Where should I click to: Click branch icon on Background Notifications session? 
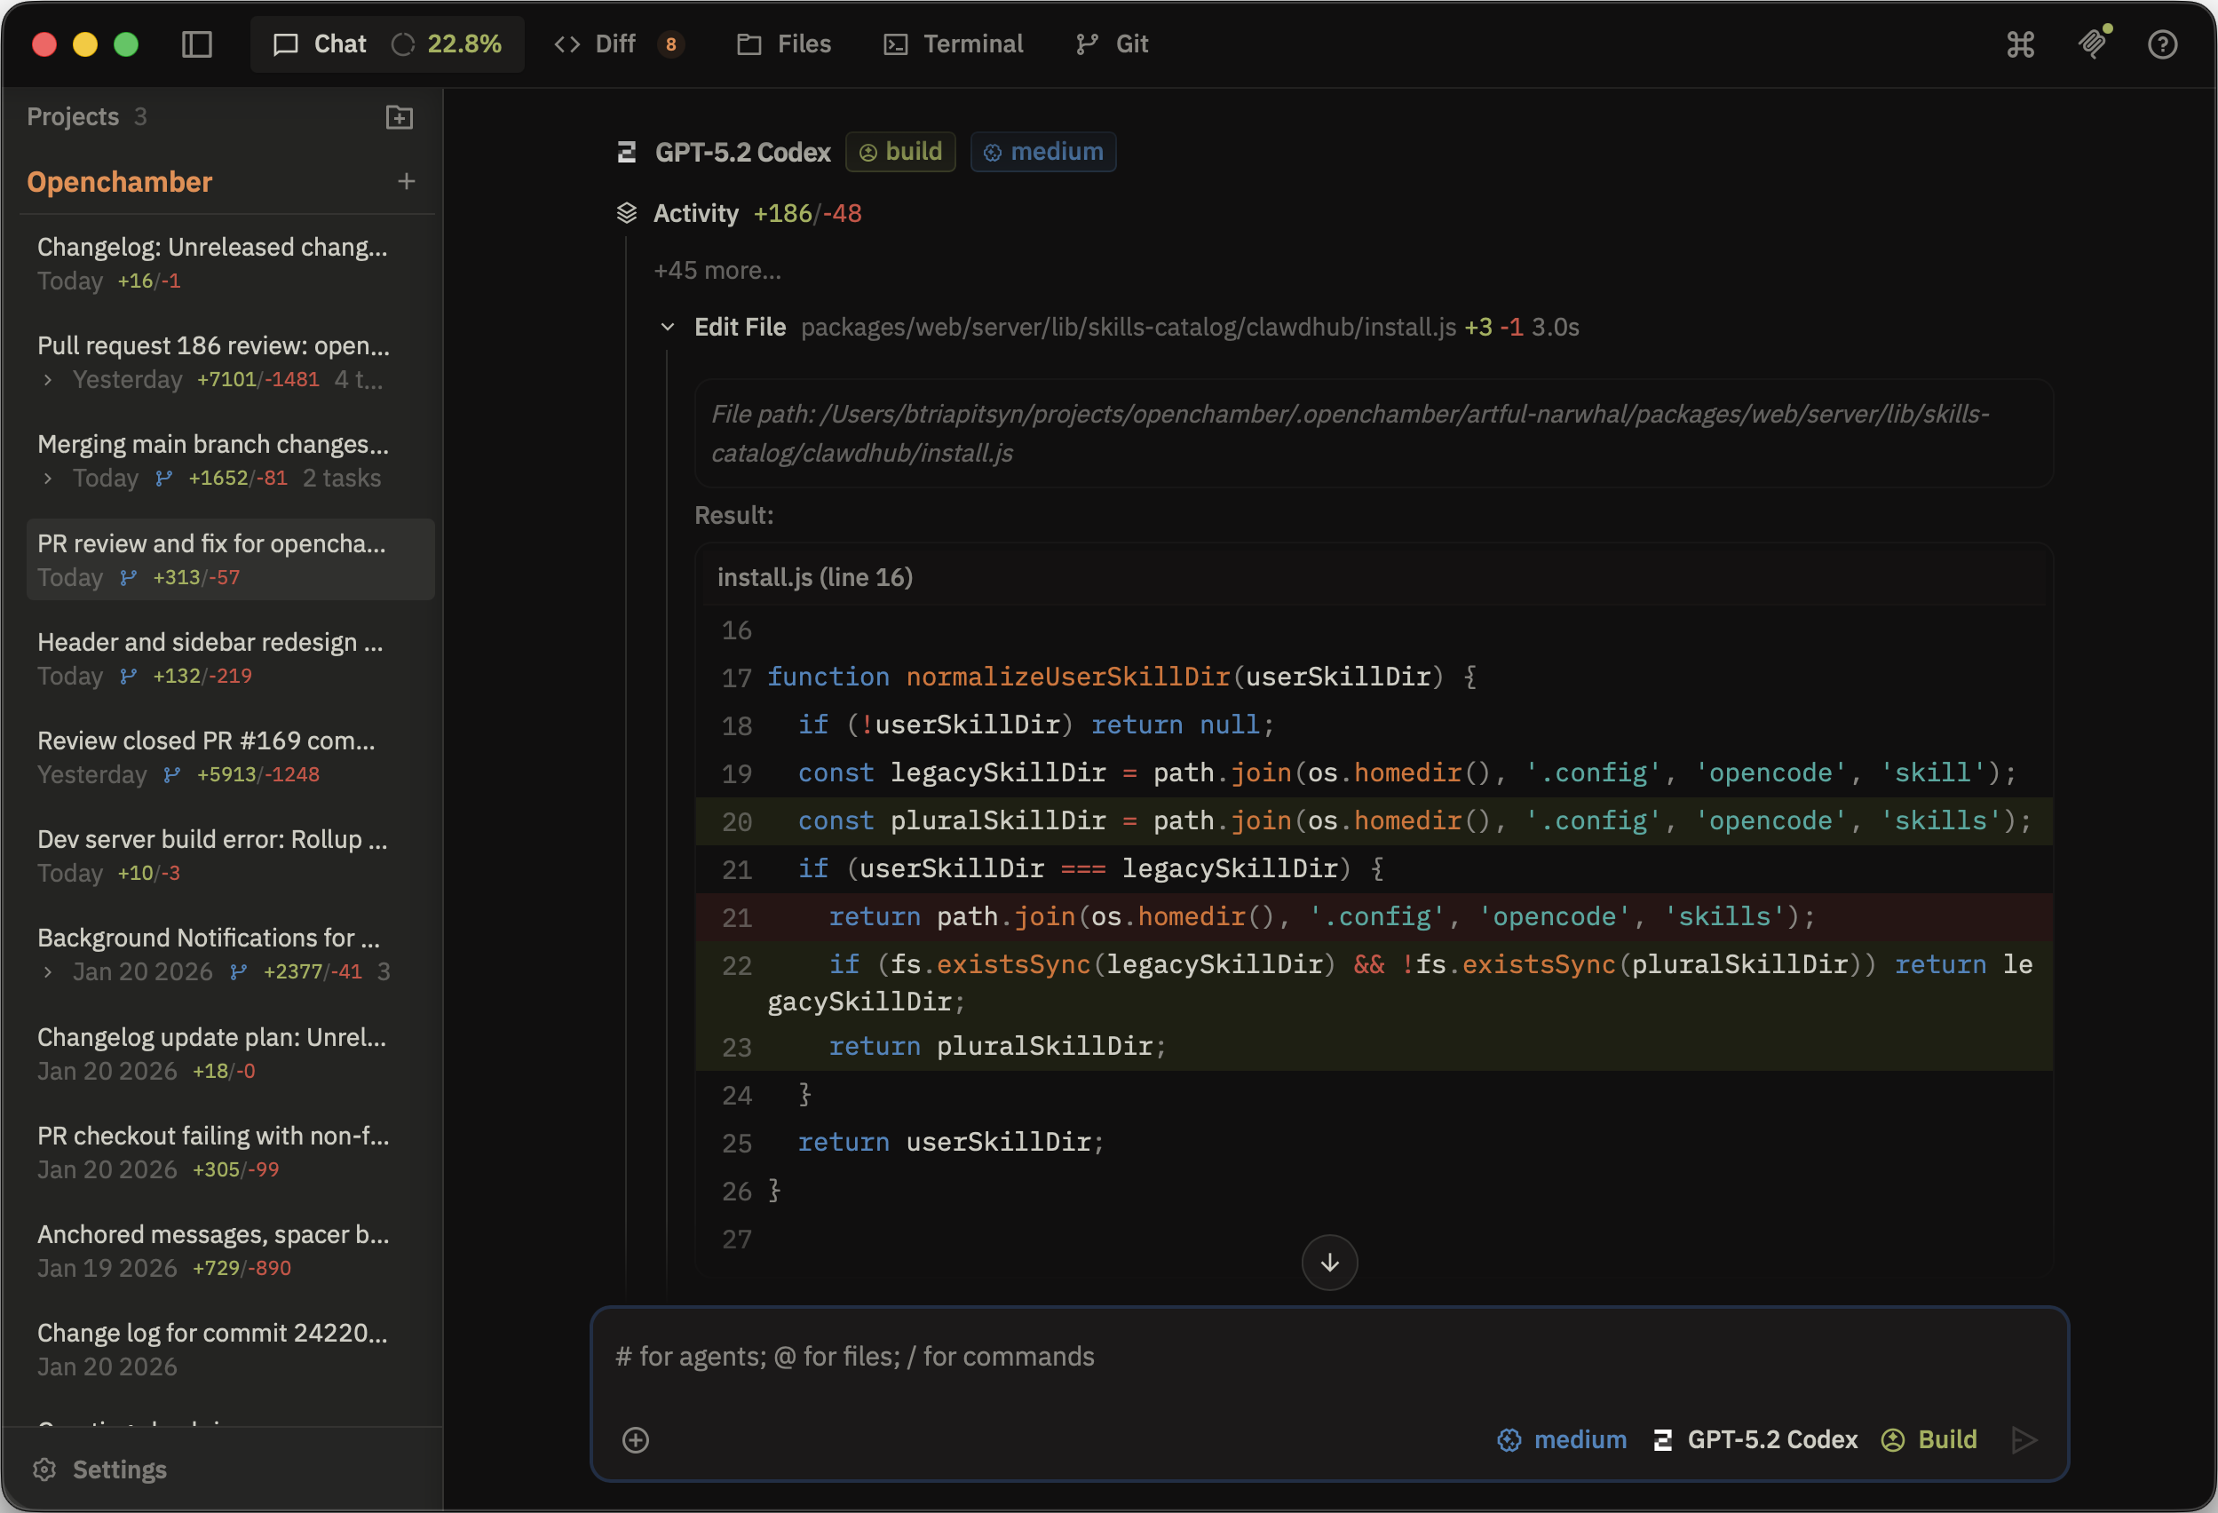(x=239, y=971)
